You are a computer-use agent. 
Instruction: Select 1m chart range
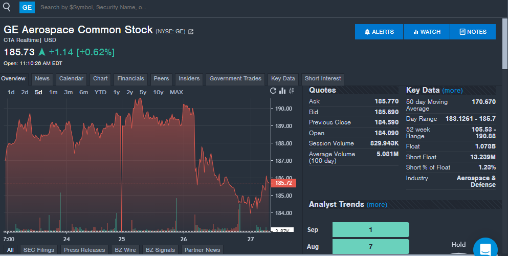pyautogui.click(x=53, y=92)
